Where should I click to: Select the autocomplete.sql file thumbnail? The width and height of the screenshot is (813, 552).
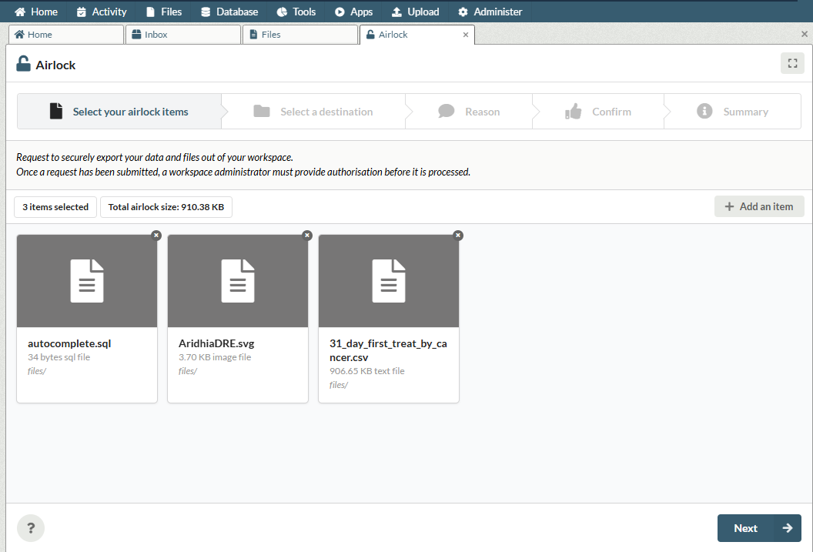tap(86, 281)
